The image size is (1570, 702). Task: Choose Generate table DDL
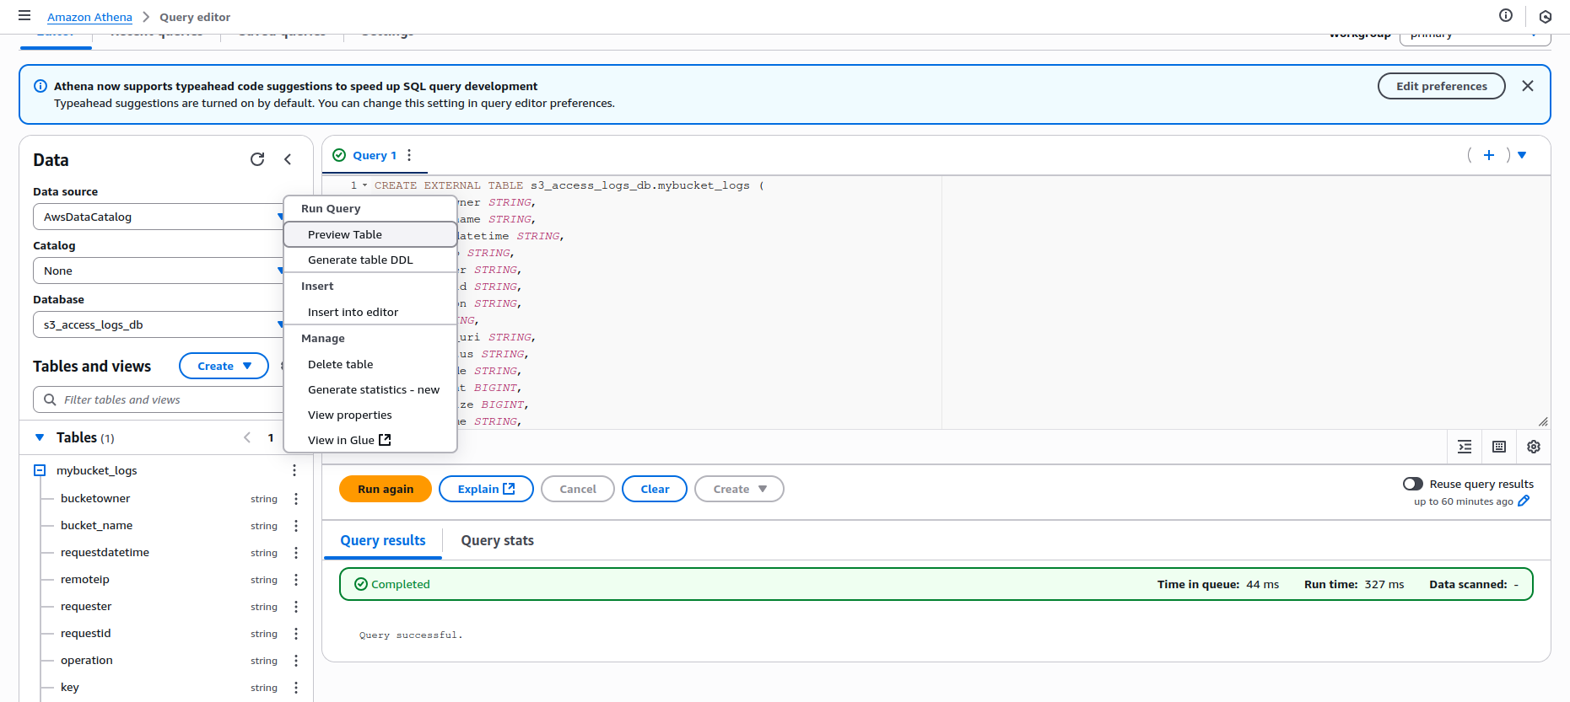370,260
